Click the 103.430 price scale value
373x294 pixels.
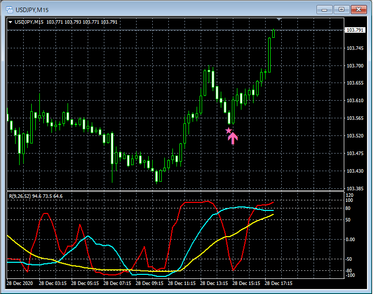355,171
